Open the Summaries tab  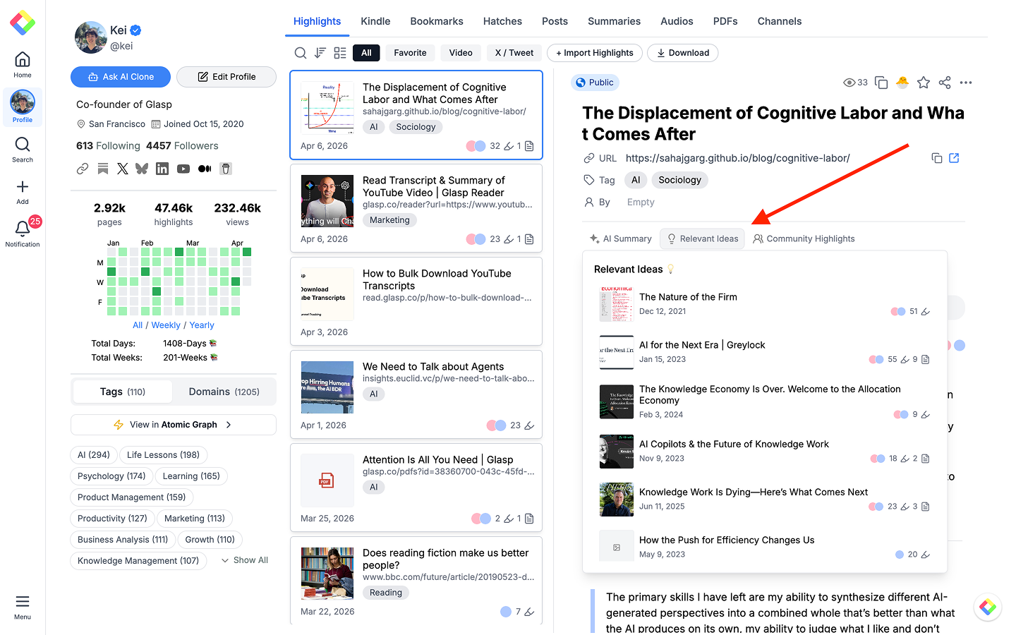(614, 21)
